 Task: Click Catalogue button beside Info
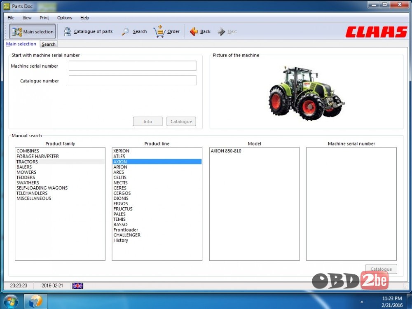181,122
